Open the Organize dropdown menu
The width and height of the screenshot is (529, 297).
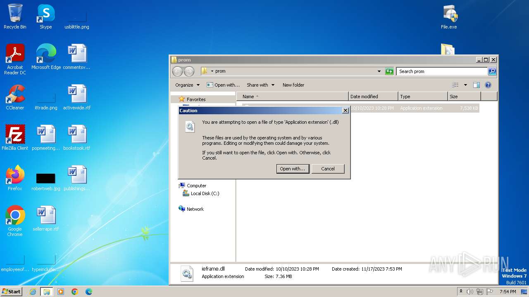coord(187,85)
